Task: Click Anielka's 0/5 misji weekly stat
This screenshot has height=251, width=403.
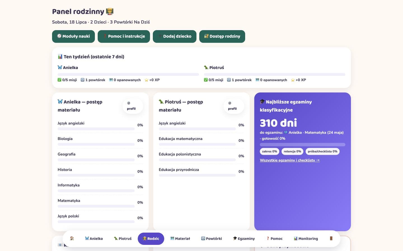Action: pos(67,80)
